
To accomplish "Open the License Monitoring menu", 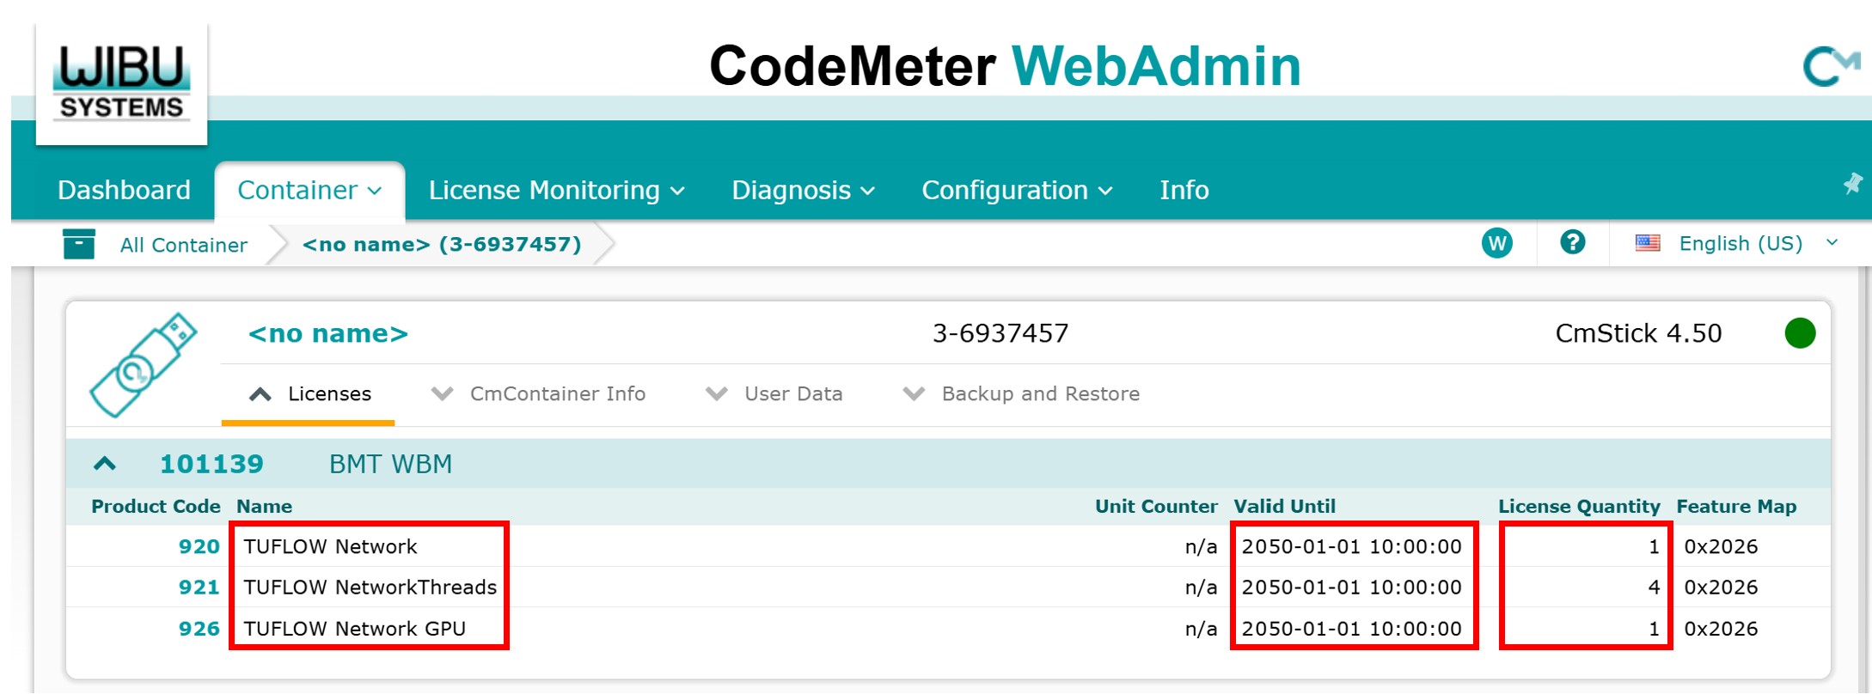I will coord(557,190).
